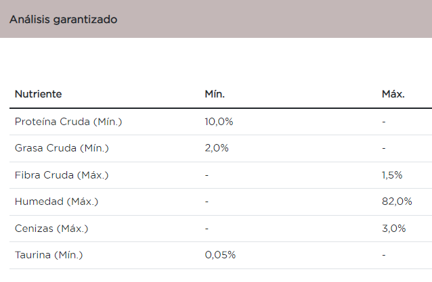Click the 2,0% fat minimum value

pyautogui.click(x=217, y=148)
